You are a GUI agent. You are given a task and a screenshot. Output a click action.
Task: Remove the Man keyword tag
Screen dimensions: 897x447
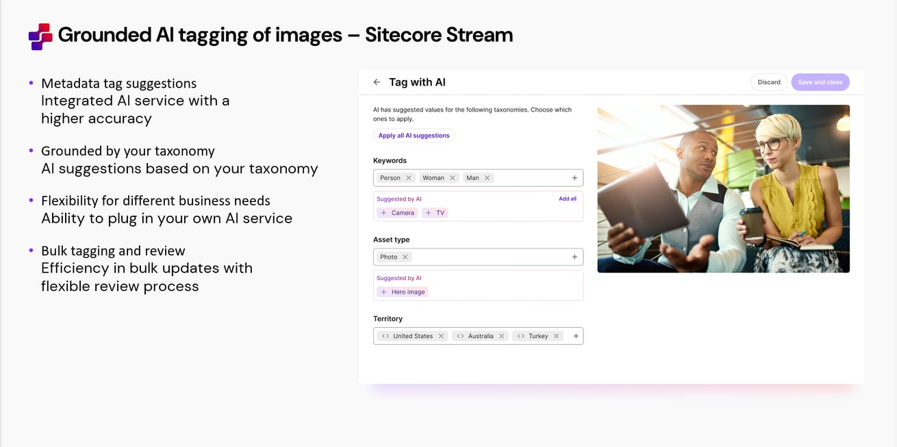click(x=488, y=177)
